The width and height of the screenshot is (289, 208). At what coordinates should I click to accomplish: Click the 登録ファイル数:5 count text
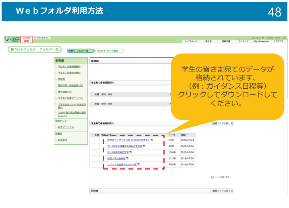pos(222,123)
